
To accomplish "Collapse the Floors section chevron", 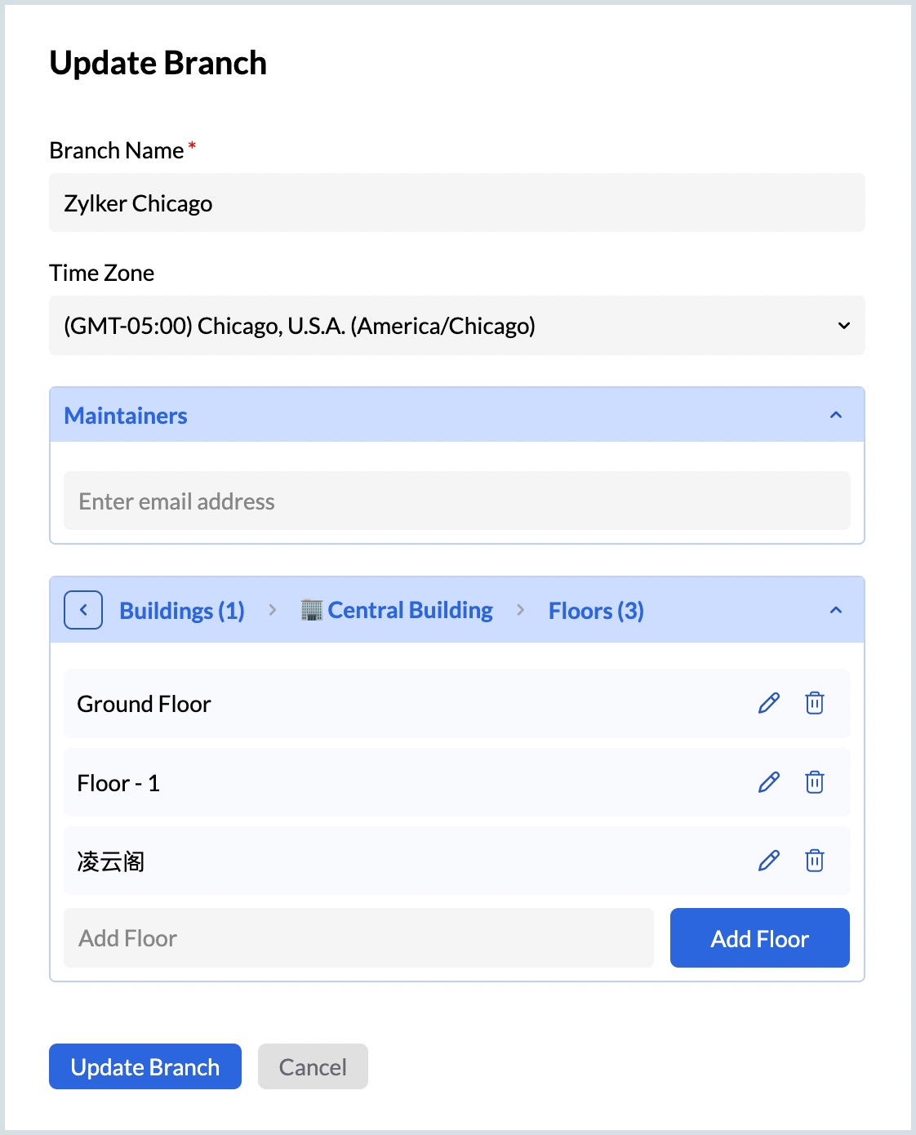I will pyautogui.click(x=835, y=610).
